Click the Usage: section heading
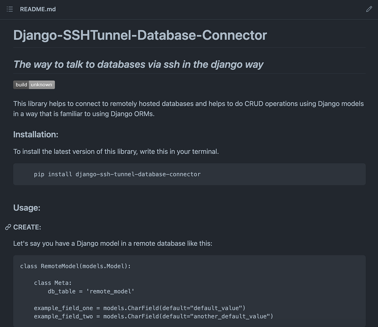Viewport: 378px width, 327px height. click(27, 208)
